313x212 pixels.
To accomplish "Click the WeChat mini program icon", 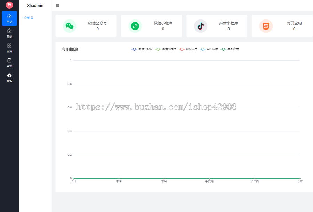I will [135, 26].
